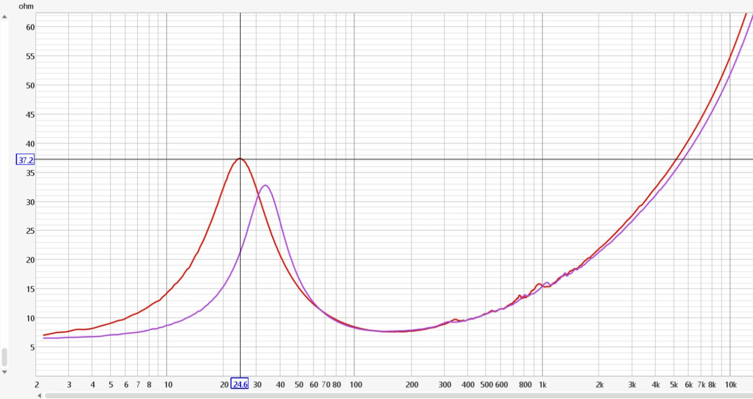The height and width of the screenshot is (399, 753).
Task: Click the red curve peak at 24.6 Hz
Action: 240,159
